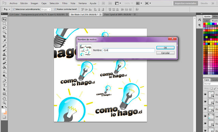
Task: Open the Filtro menu
Action: coord(65,3)
